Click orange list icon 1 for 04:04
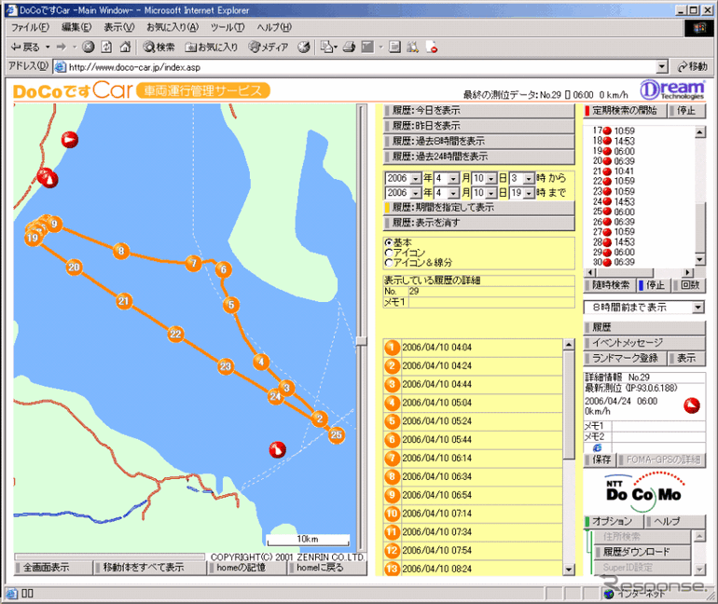Viewport: 718px width, 604px height. (392, 348)
